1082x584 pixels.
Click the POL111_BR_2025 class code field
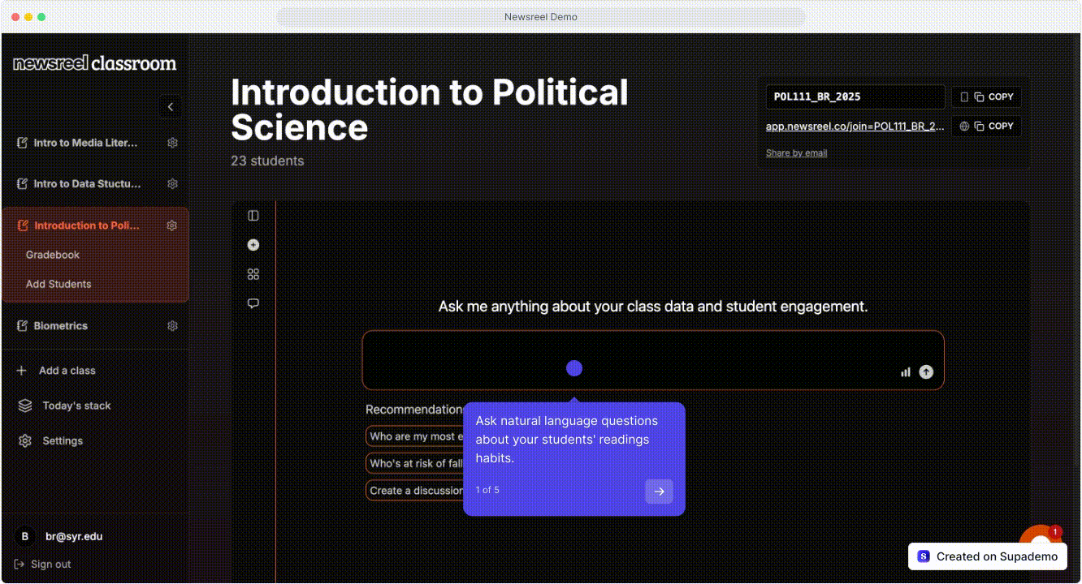click(855, 97)
